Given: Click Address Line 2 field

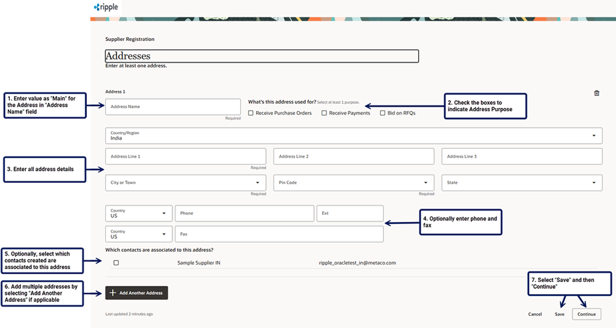Looking at the screenshot, I should click(x=354, y=156).
